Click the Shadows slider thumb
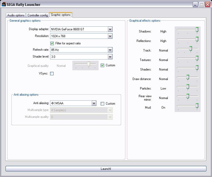The width and height of the screenshot is (212, 177). (197, 30)
